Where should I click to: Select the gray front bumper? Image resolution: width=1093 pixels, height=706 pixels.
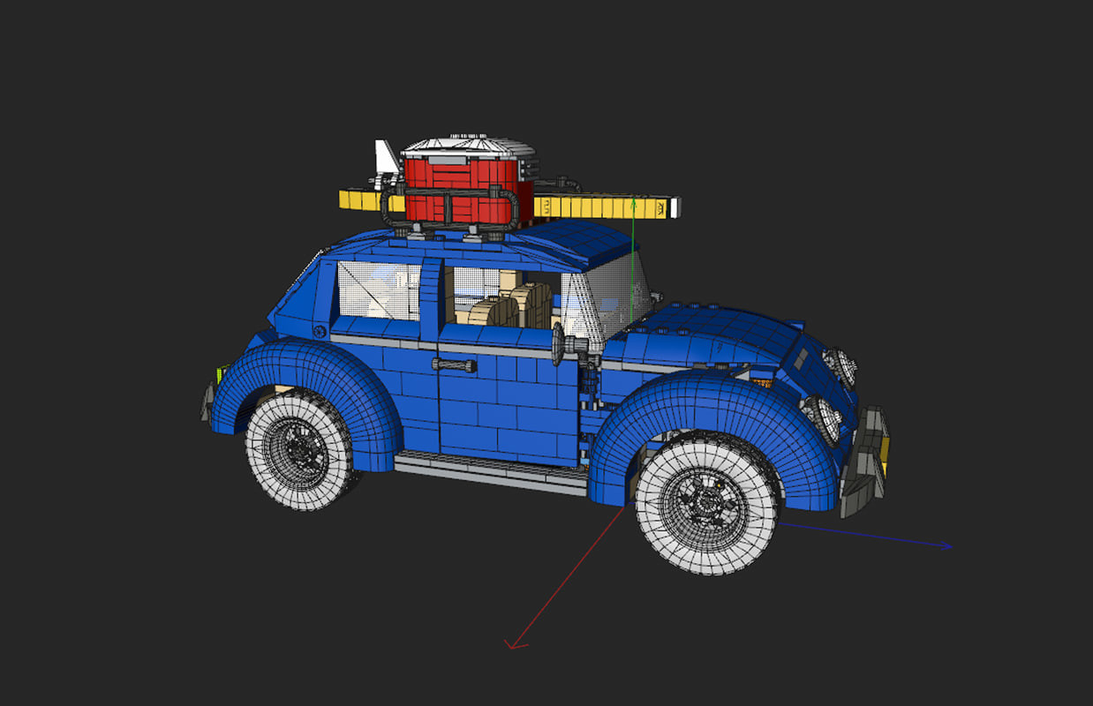point(870,441)
